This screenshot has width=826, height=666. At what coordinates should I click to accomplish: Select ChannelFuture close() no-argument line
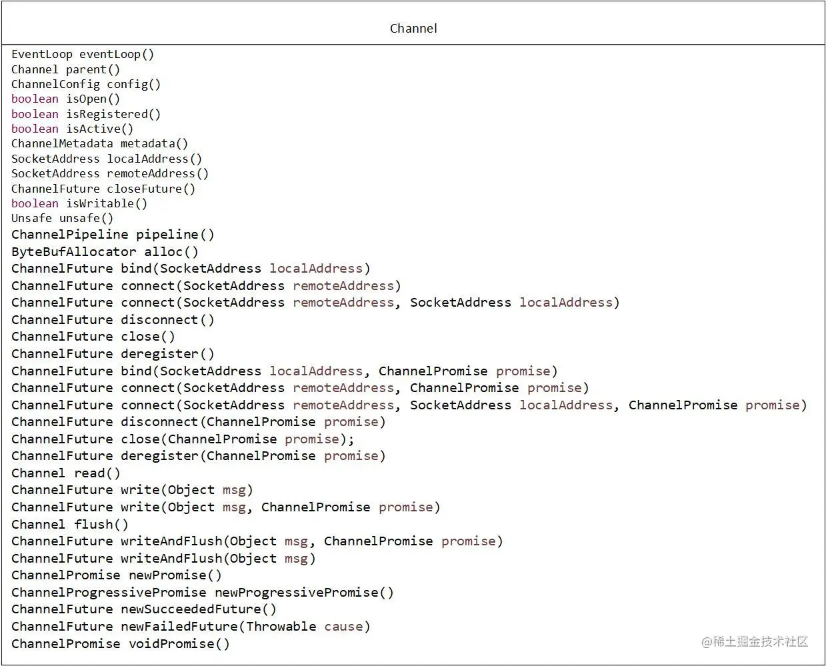[x=93, y=337]
